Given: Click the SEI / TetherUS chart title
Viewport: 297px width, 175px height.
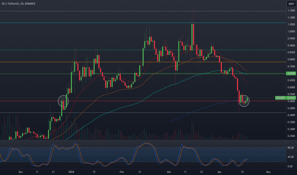Looking at the screenshot, I should 18,3.
